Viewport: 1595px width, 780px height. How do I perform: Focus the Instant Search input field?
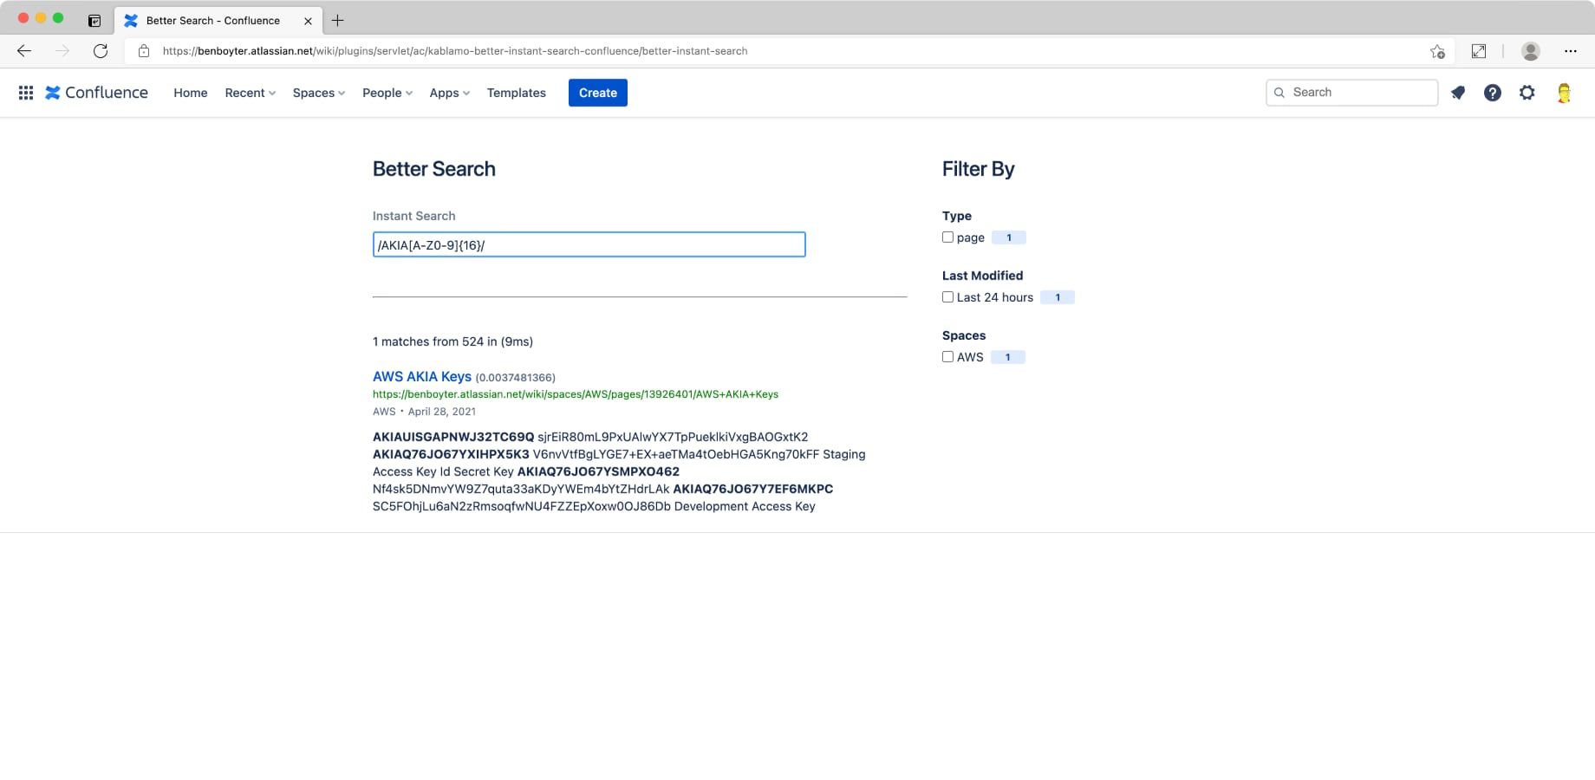click(x=589, y=244)
